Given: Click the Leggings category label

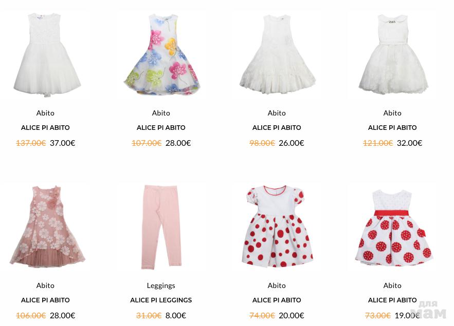Looking at the screenshot, I should [x=161, y=285].
